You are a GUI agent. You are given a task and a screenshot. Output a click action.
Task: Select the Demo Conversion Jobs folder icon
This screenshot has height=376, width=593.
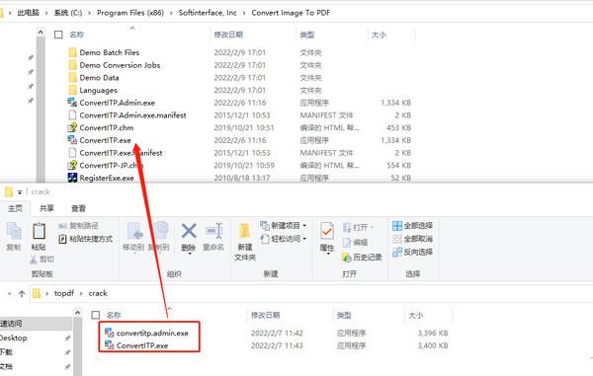click(72, 65)
